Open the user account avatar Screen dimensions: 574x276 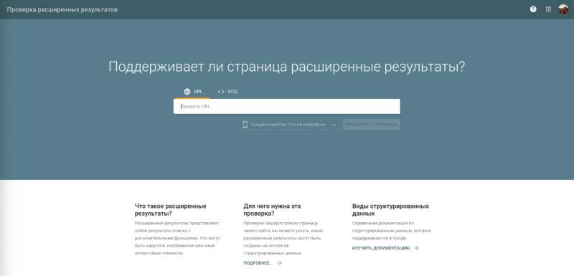tap(563, 9)
